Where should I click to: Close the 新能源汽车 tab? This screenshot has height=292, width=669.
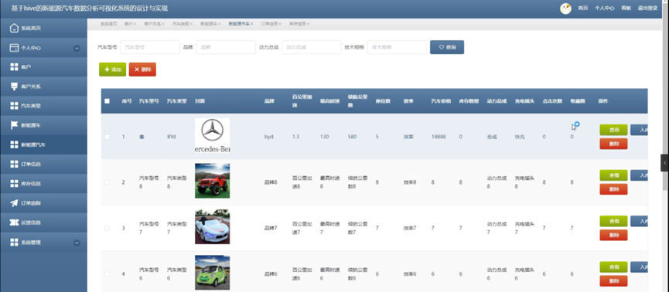(251, 24)
